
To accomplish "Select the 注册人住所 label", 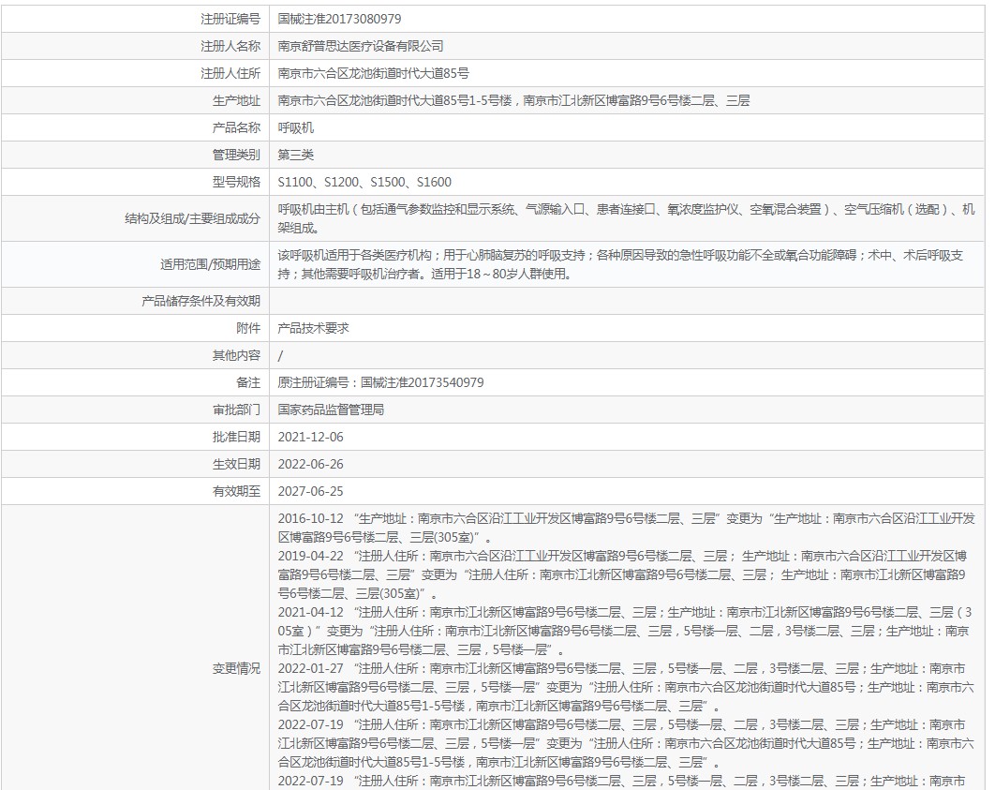I will 230,74.
